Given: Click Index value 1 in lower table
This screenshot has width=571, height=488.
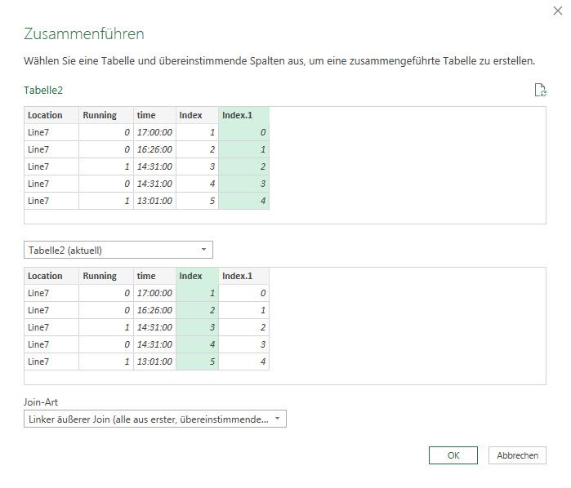Looking at the screenshot, I should pyautogui.click(x=197, y=293).
